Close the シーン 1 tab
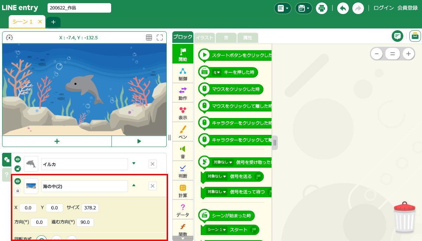This screenshot has width=422, height=241. click(x=40, y=22)
